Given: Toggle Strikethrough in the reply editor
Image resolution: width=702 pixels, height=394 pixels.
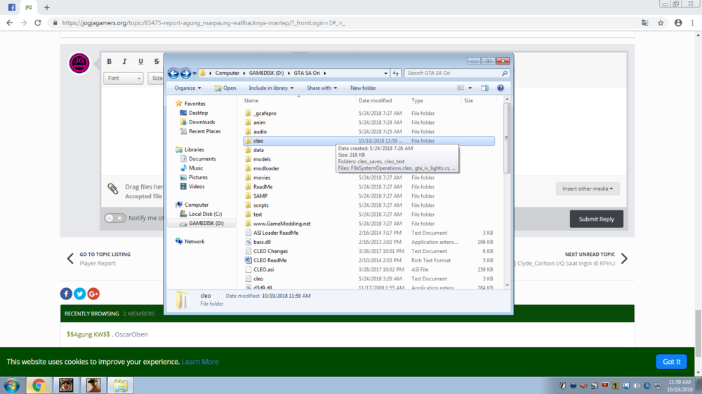Looking at the screenshot, I should 157,61.
